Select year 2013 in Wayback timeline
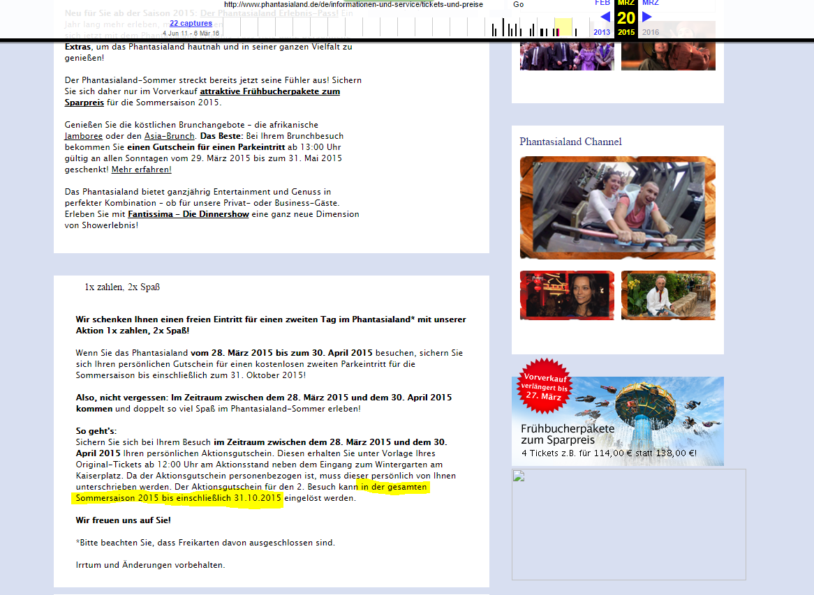814x595 pixels. coord(602,32)
